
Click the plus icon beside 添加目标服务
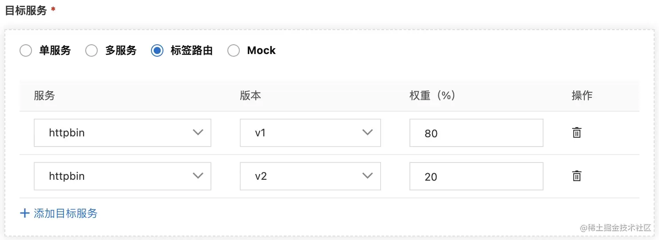(24, 213)
